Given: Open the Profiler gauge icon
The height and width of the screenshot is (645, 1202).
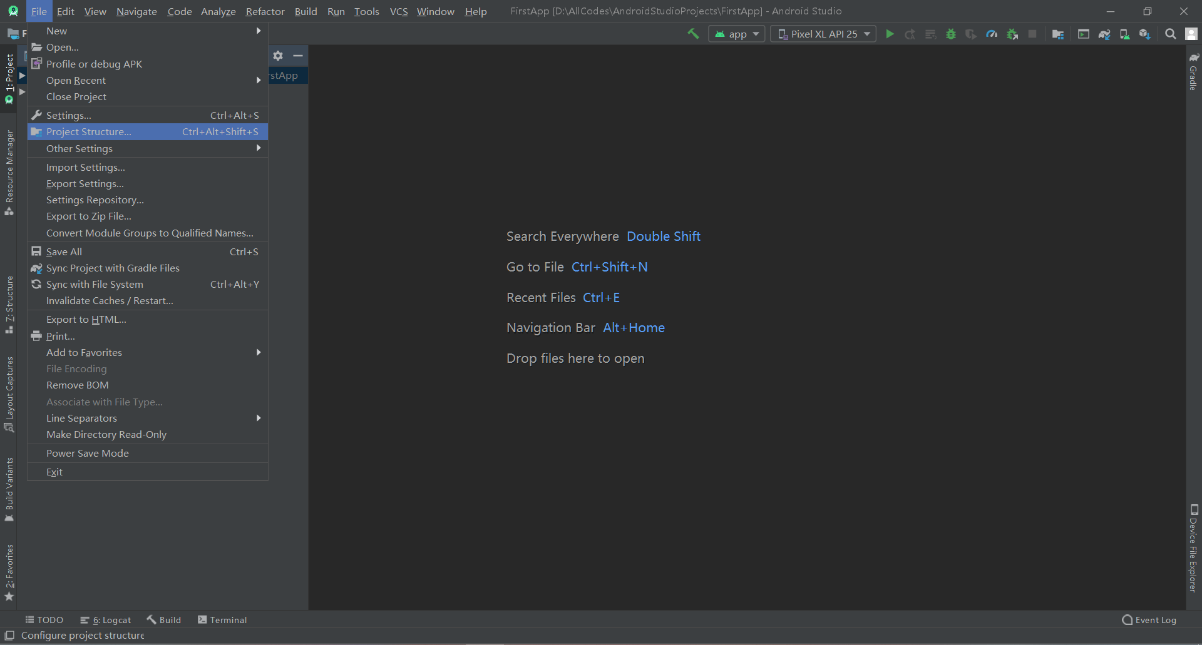Looking at the screenshot, I should [992, 34].
